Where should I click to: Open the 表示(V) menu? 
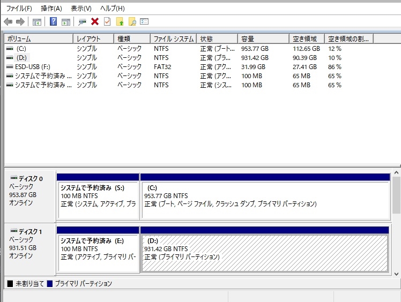pyautogui.click(x=81, y=9)
